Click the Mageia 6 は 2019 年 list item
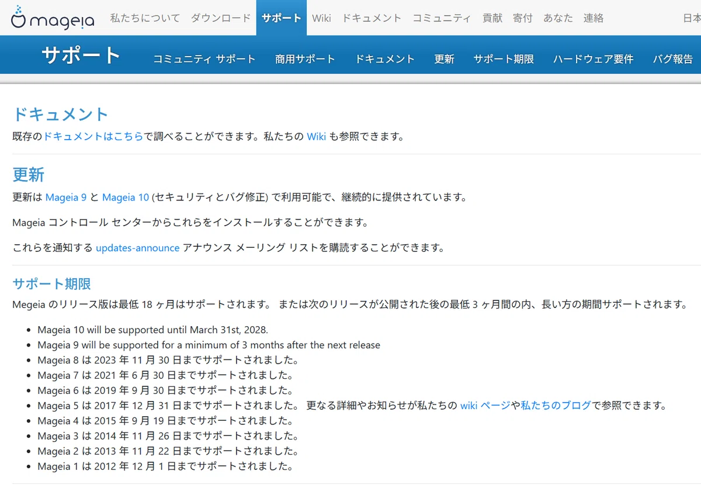The width and height of the screenshot is (701, 491). [x=165, y=390]
